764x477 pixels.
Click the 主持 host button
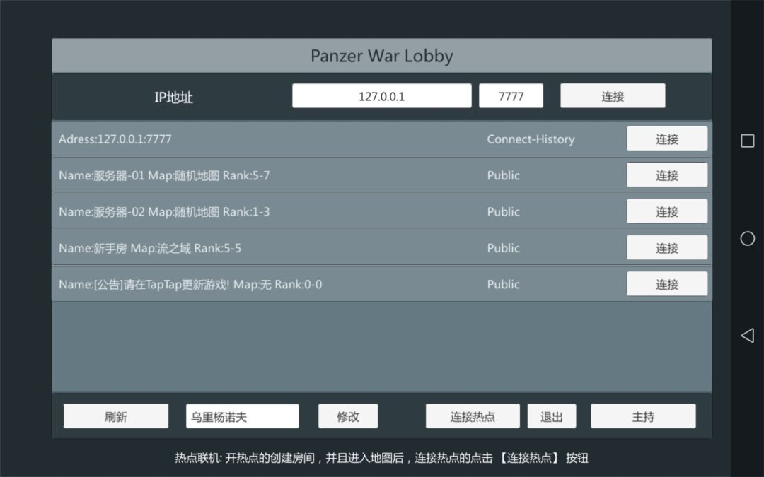[x=643, y=416]
